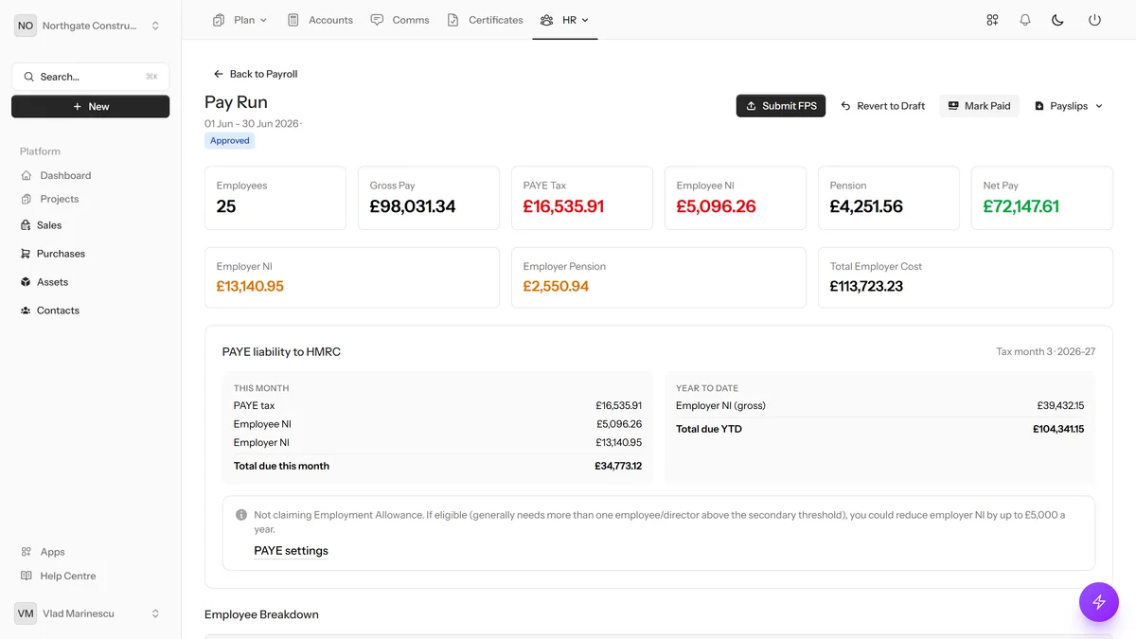Open the HR dropdown menu
The width and height of the screenshot is (1136, 639).
tap(564, 20)
